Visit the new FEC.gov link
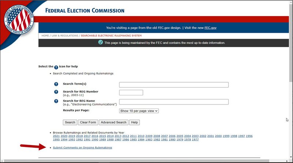Screen dimensions: 293x163 tap(210, 28)
